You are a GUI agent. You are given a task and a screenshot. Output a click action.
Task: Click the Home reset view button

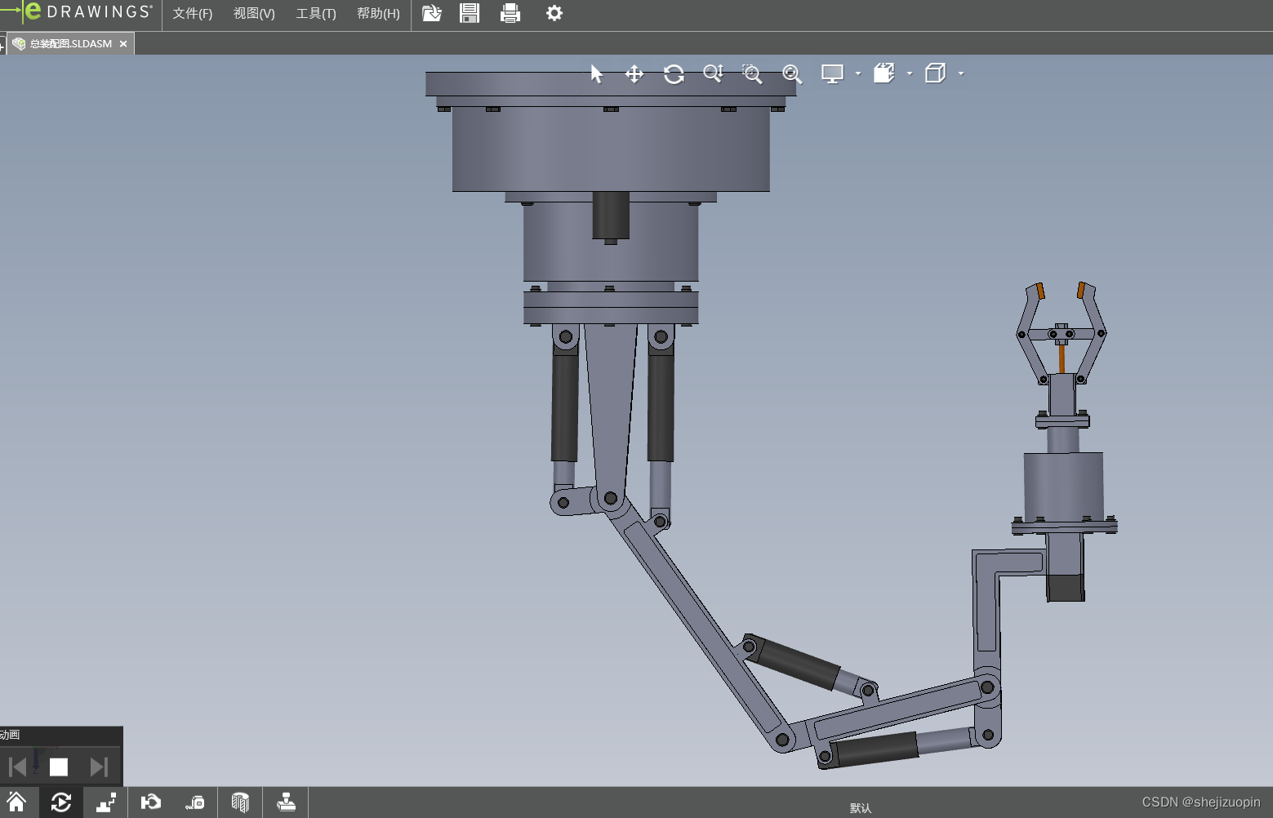16,802
